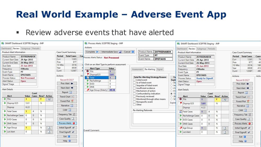Click TFA green triangle icon, Not Processed dashboard

click(x=5, y=99)
